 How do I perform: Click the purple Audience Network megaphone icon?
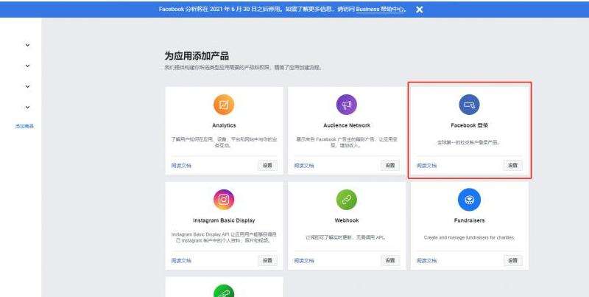pos(346,105)
